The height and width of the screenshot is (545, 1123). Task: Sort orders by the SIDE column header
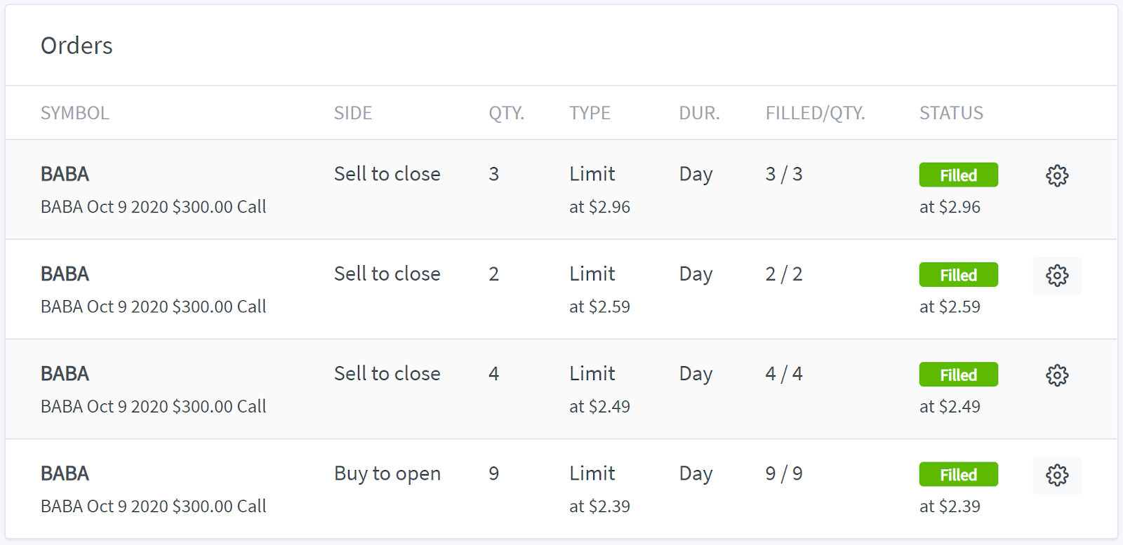(x=353, y=113)
